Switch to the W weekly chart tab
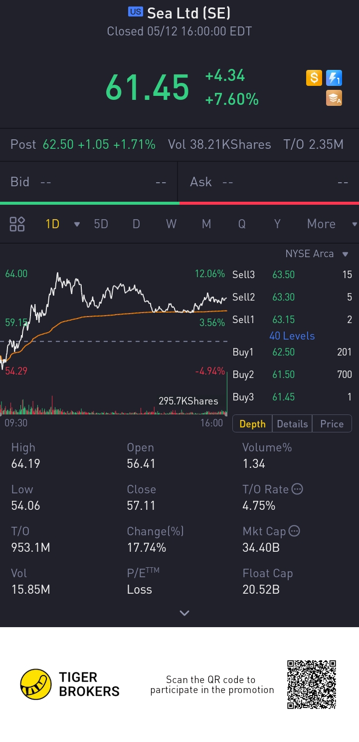Screen dimensions: 359x742 tap(172, 224)
